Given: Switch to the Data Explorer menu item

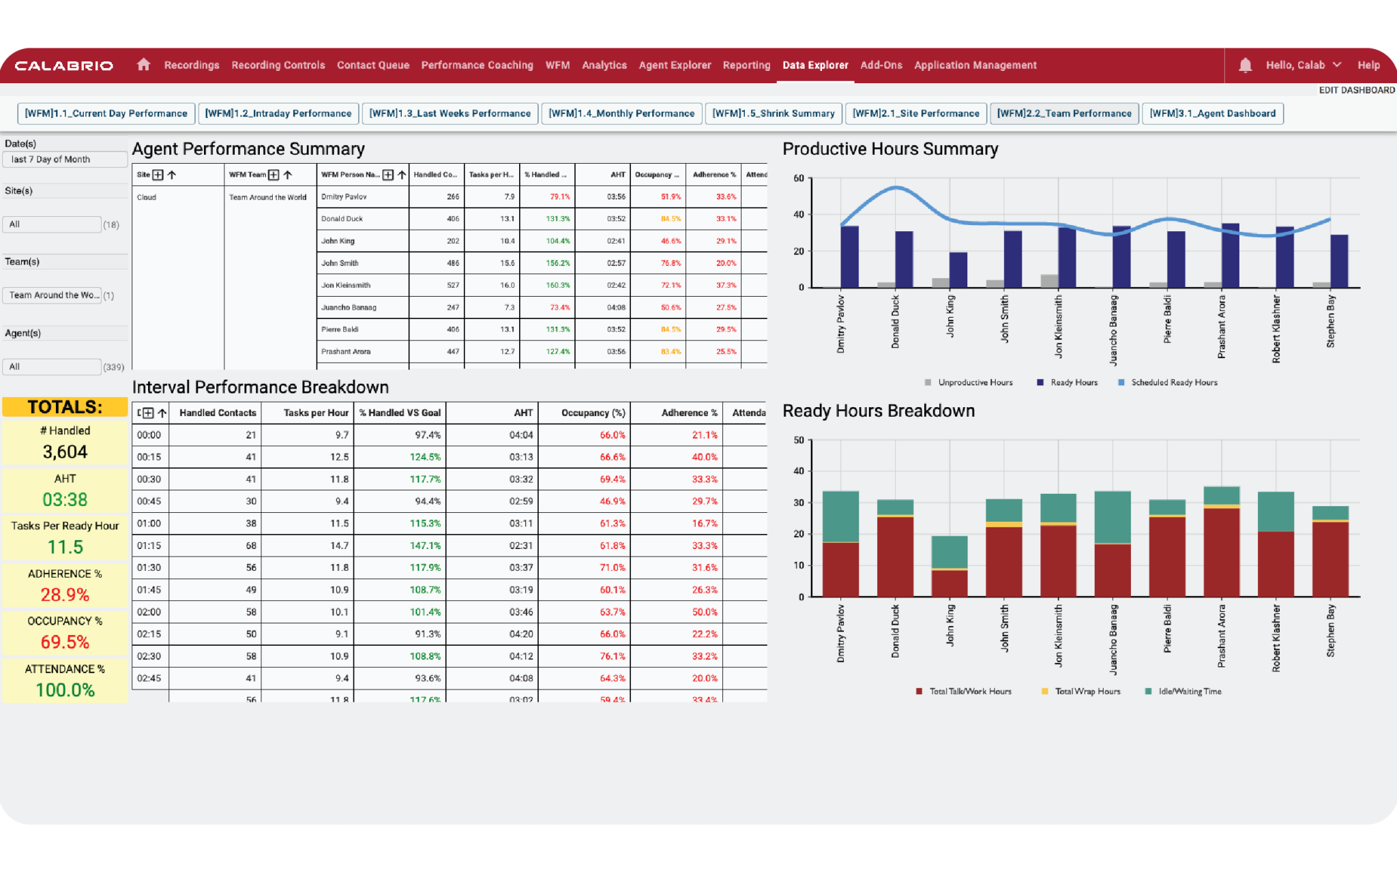Looking at the screenshot, I should (x=816, y=65).
